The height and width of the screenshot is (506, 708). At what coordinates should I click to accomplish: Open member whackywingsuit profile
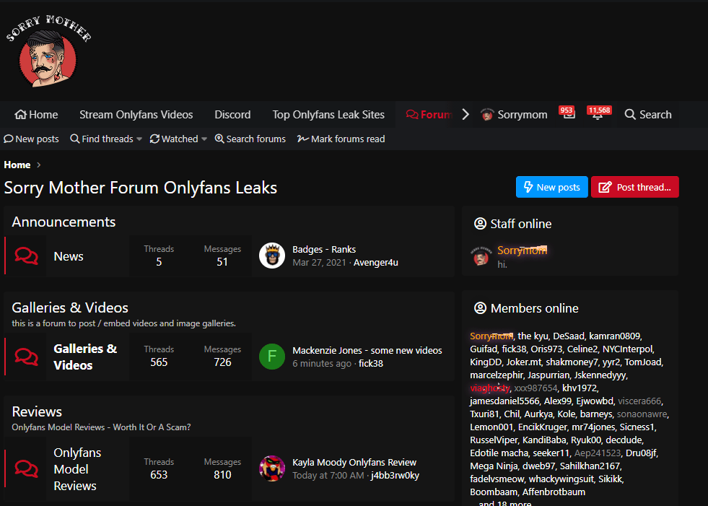pyautogui.click(x=561, y=479)
